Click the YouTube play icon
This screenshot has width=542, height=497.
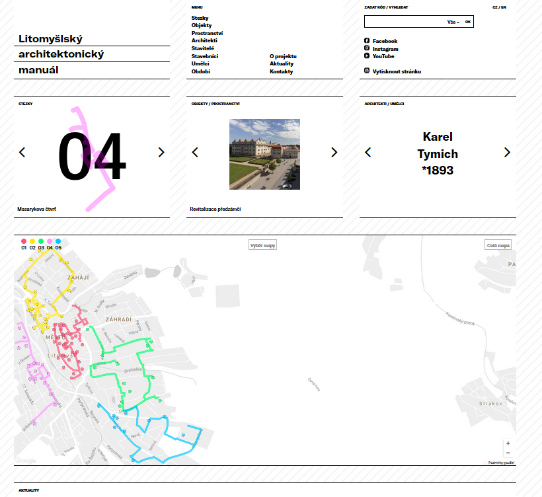367,56
